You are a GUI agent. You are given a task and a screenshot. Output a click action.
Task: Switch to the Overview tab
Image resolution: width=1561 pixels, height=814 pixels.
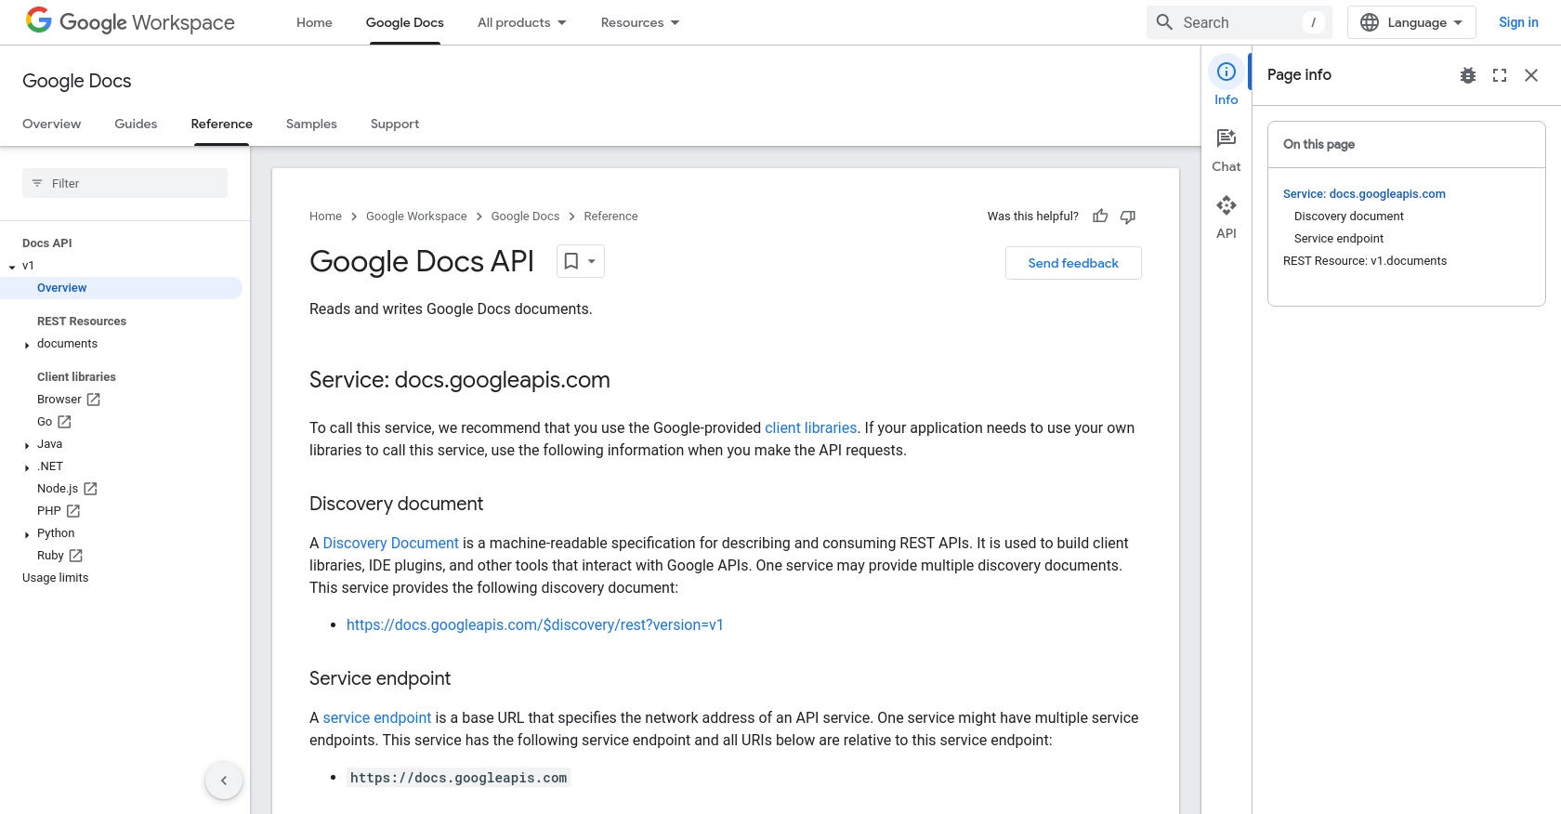point(52,124)
